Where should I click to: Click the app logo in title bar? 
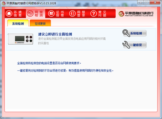click(x=4, y=3)
